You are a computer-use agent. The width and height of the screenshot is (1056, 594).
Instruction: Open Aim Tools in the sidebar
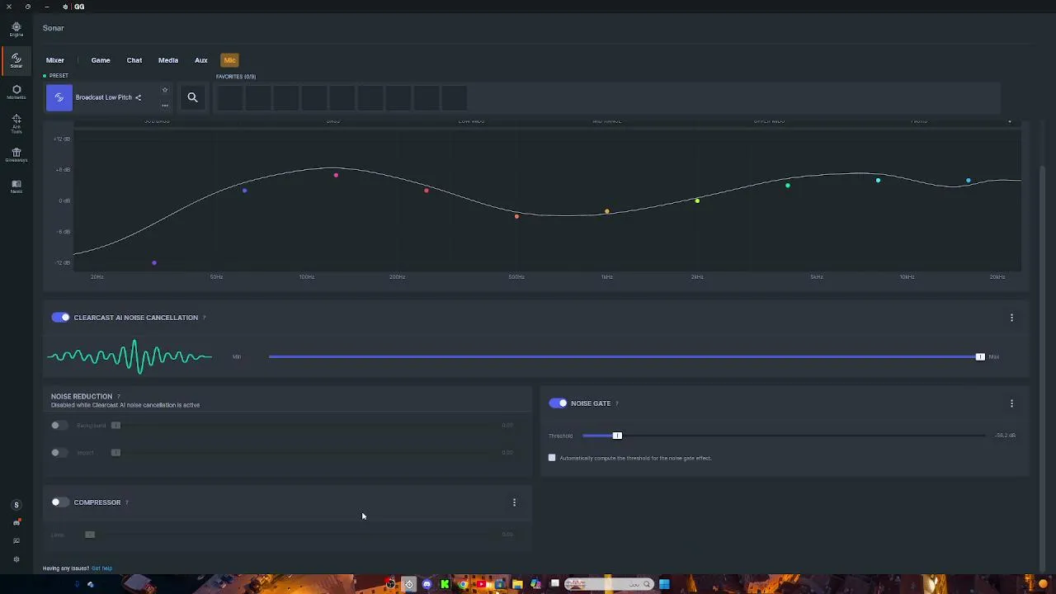point(16,124)
